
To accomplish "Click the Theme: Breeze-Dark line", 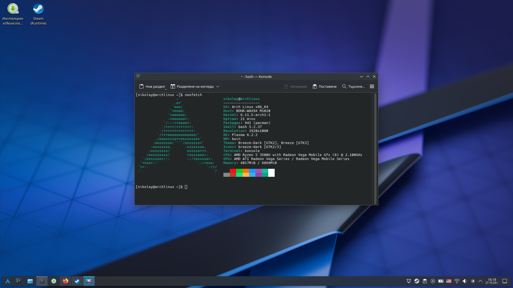I will click(266, 143).
